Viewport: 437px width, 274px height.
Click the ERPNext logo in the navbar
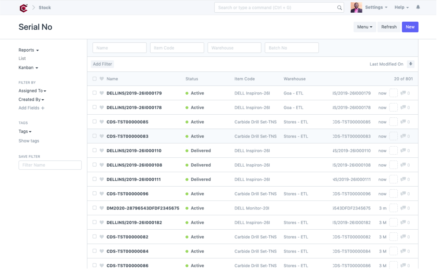coord(23,7)
